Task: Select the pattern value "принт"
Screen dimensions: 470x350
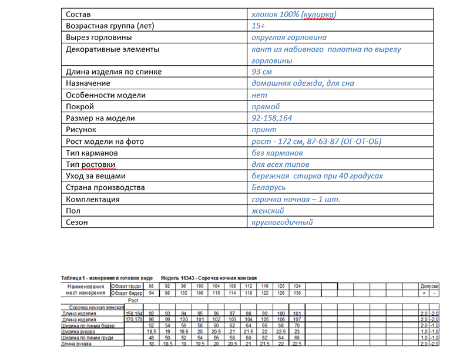Action: coord(264,130)
